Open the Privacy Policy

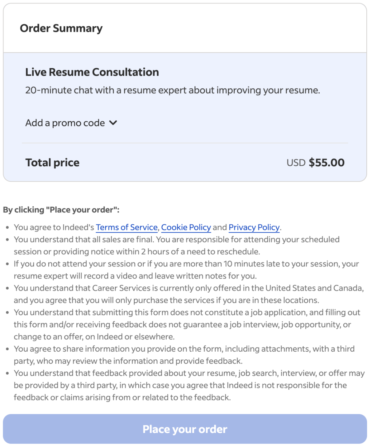point(254,227)
